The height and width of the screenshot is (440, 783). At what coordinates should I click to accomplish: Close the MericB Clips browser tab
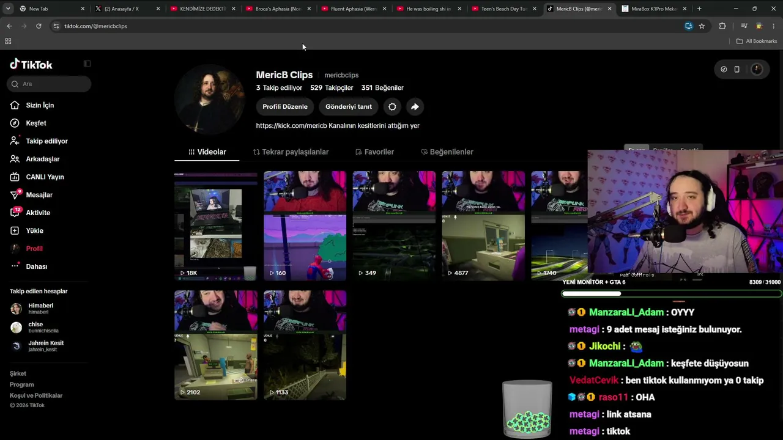(609, 9)
